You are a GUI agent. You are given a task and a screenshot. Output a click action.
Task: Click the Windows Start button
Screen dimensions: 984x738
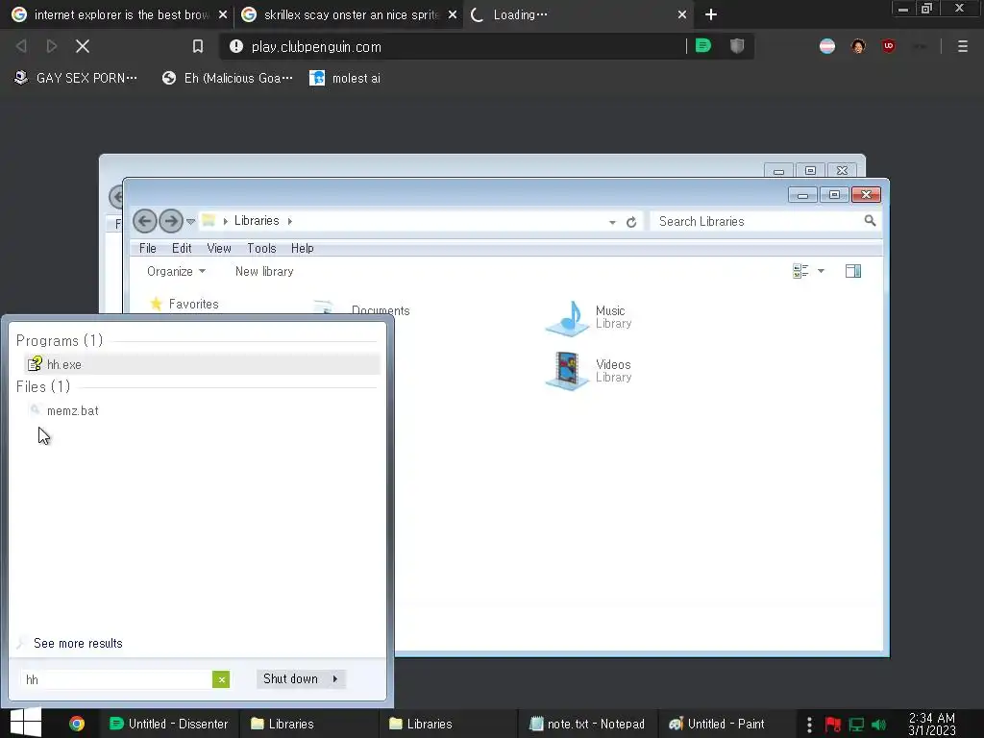click(x=26, y=723)
